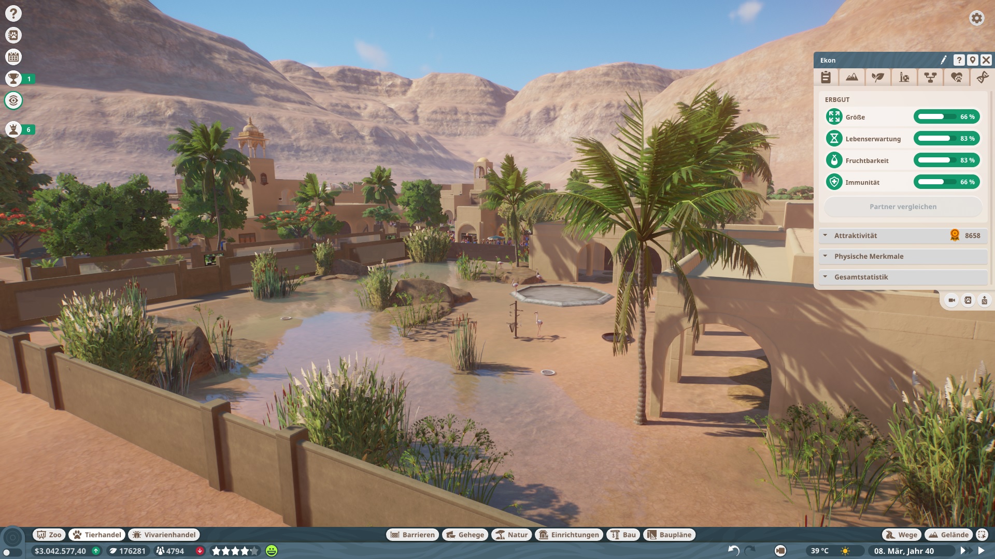Click the Fruchtbarkeit 83 % progress bar
This screenshot has width=995, height=559.
[x=946, y=160]
